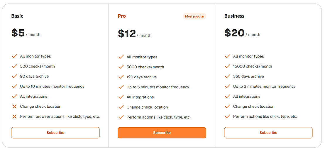The height and width of the screenshot is (152, 325).
Task: Click checkmark for Up to 10 minutes frequency
Action: 14,86
